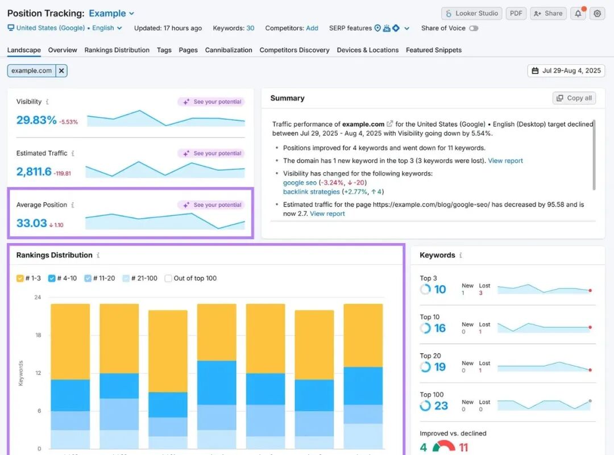The image size is (614, 455).
Task: Click the Keywords panel info icon
Action: click(460, 255)
